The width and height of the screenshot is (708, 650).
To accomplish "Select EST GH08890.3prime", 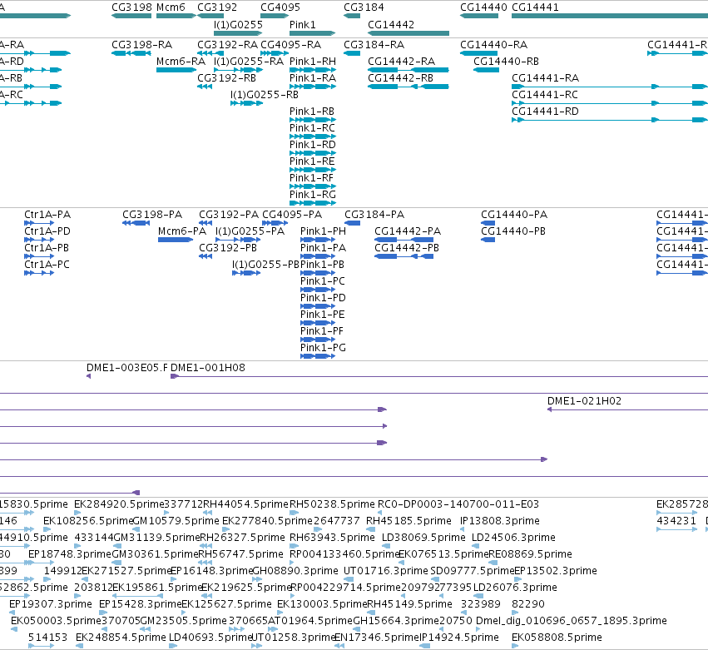I will [257, 579].
